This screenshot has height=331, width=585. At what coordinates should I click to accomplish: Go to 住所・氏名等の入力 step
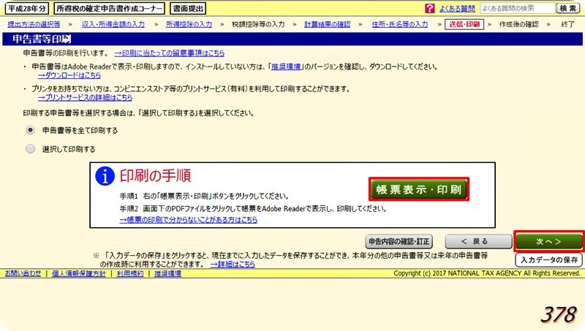399,24
